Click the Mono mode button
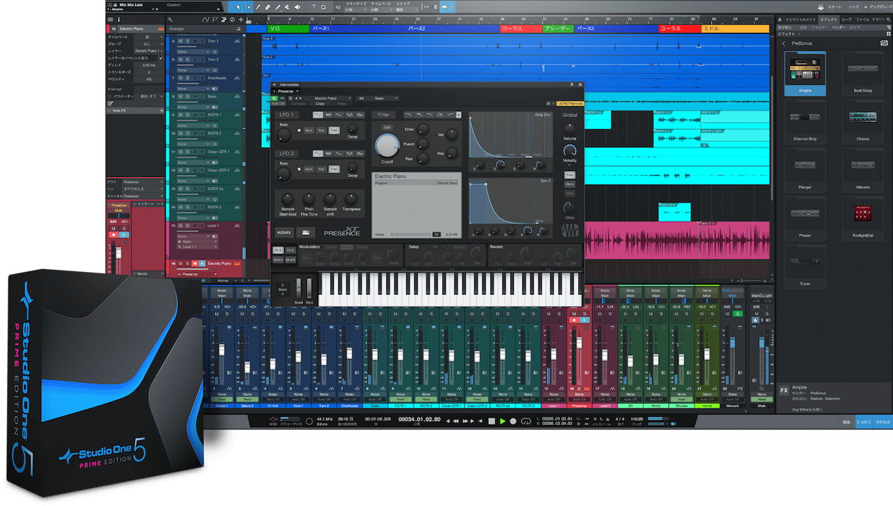Image resolution: width=893 pixels, height=506 pixels. 569,184
